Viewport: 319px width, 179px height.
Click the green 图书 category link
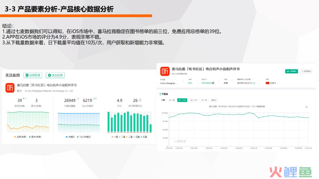[x=190, y=83]
